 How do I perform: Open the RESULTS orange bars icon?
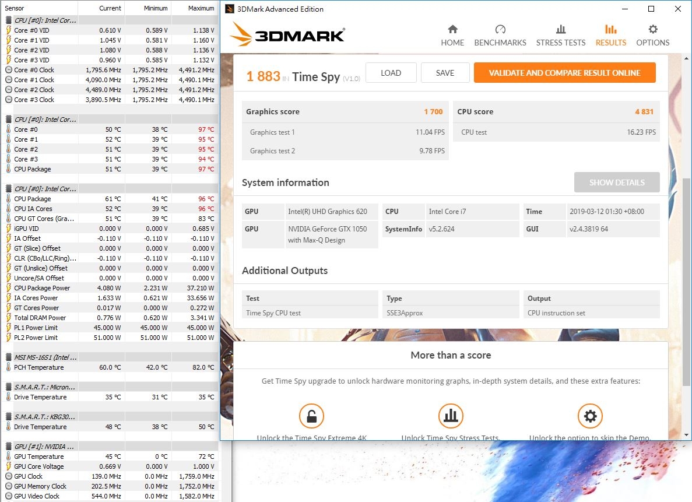click(x=611, y=29)
